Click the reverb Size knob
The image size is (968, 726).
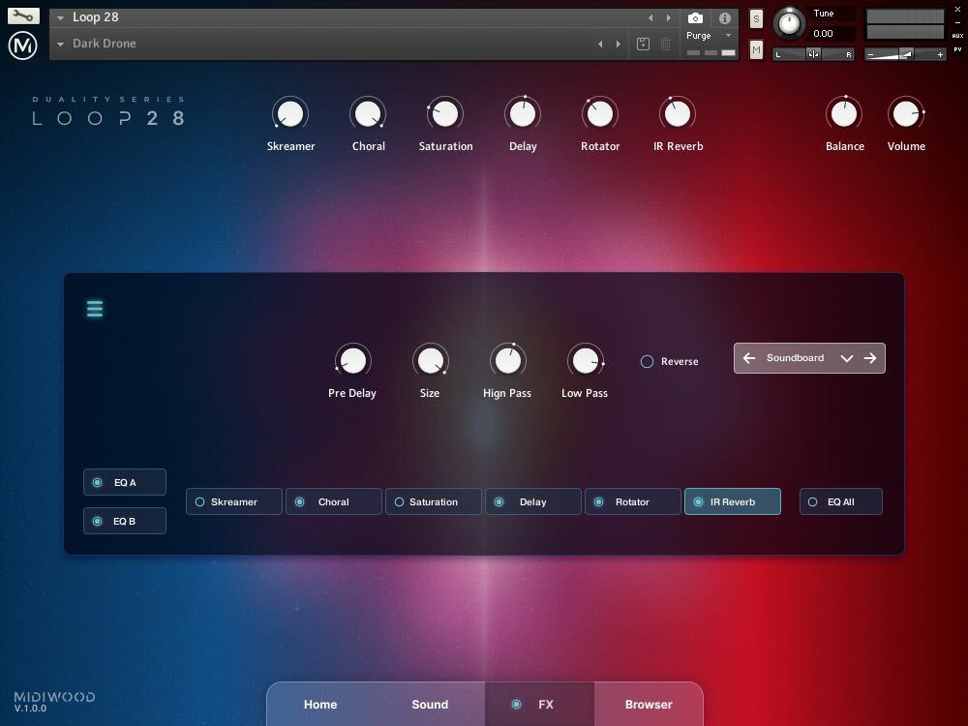(x=431, y=360)
